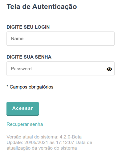
Task: Click the Name login input field
Action: [x=60, y=39]
